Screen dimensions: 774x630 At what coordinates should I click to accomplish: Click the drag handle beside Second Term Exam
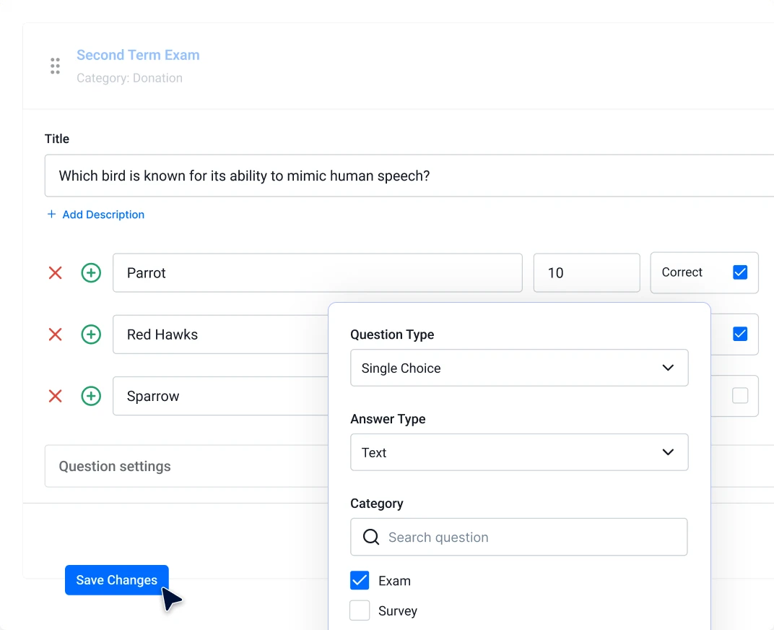[x=55, y=66]
